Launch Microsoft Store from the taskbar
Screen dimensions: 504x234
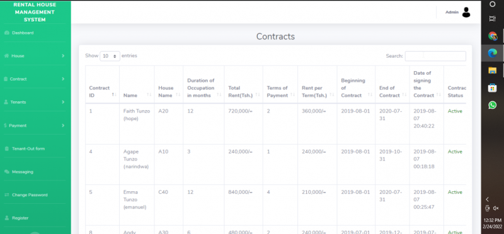pyautogui.click(x=492, y=87)
